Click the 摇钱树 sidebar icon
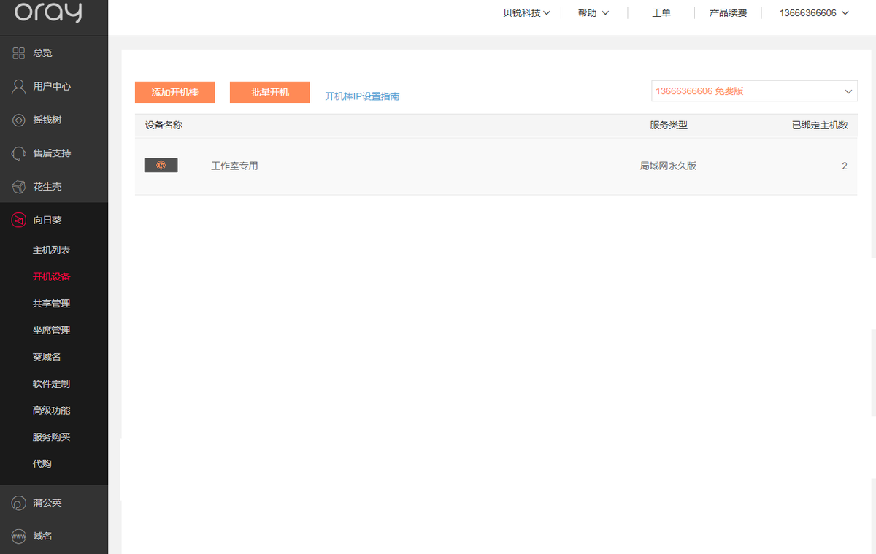 tap(19, 120)
